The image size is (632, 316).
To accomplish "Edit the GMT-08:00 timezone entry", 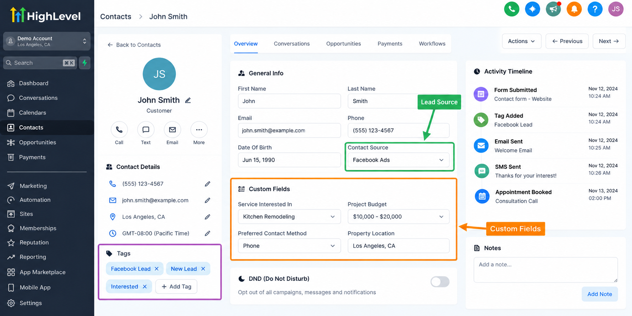I will tap(207, 233).
